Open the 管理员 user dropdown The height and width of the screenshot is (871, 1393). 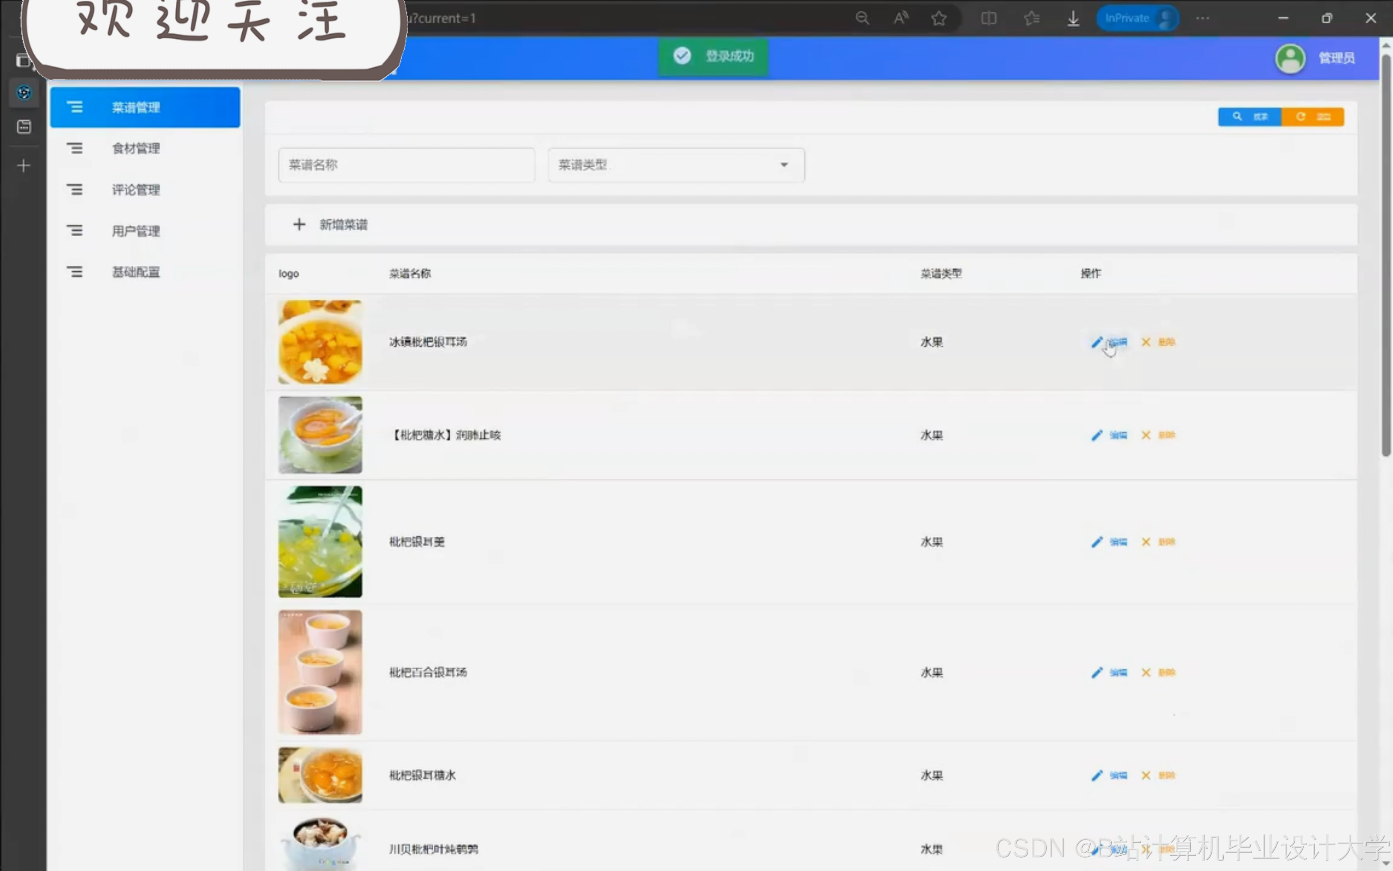click(1336, 58)
